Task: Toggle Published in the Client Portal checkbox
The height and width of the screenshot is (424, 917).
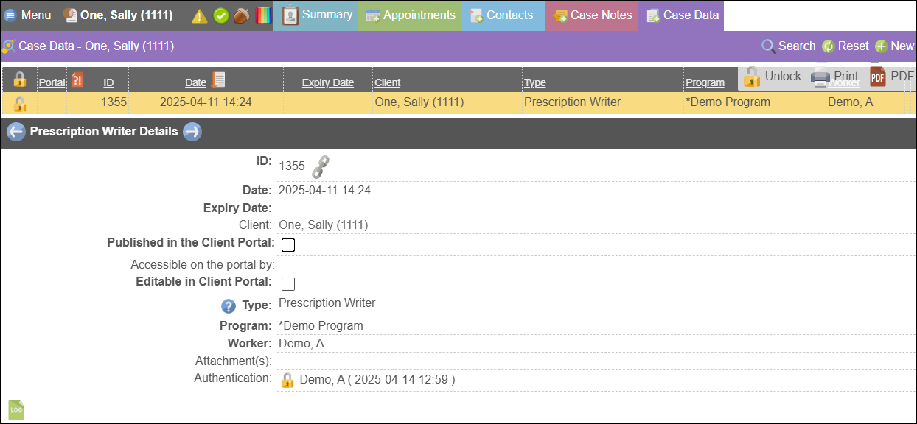Action: coord(288,245)
